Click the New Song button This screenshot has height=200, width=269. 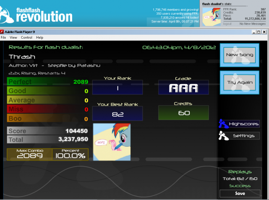240,55
